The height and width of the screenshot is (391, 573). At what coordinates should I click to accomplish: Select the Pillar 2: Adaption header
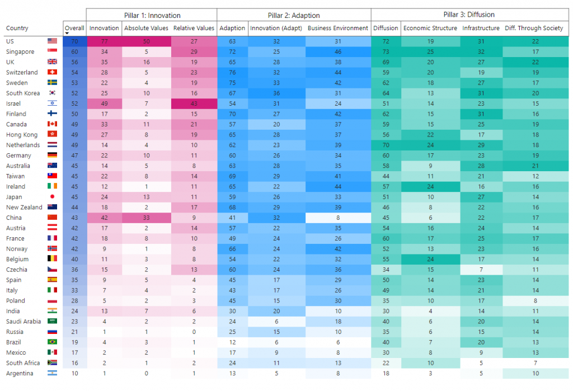(294, 15)
